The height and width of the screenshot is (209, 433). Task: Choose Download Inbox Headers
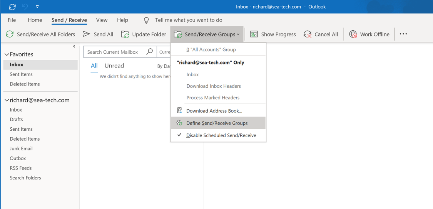pos(218,86)
